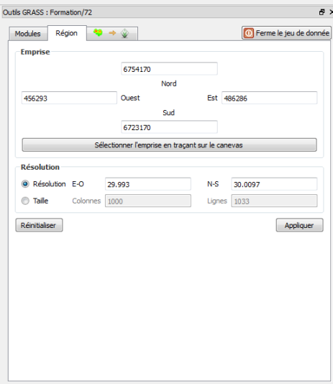Click the Est coordinate field
Image resolution: width=333 pixels, height=384 pixels.
[x=269, y=98]
